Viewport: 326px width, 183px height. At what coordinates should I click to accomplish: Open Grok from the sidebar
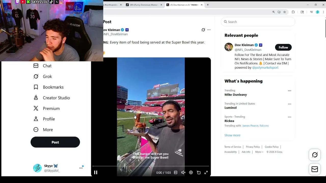coord(43,77)
